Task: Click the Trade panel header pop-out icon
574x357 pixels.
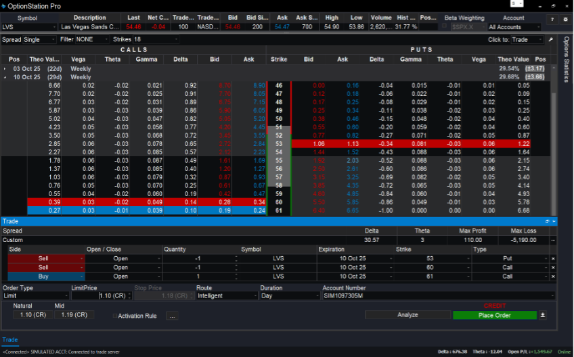Action: pos(547,221)
